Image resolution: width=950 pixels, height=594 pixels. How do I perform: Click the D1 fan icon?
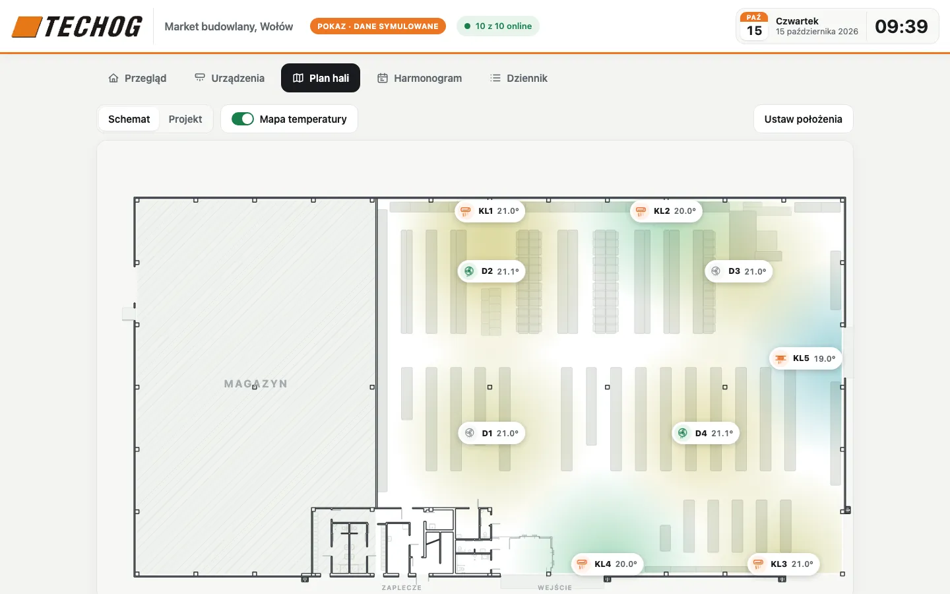(470, 433)
